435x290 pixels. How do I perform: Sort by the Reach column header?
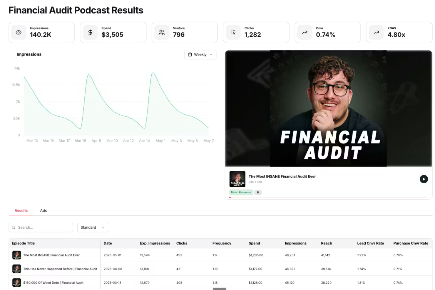click(x=327, y=243)
